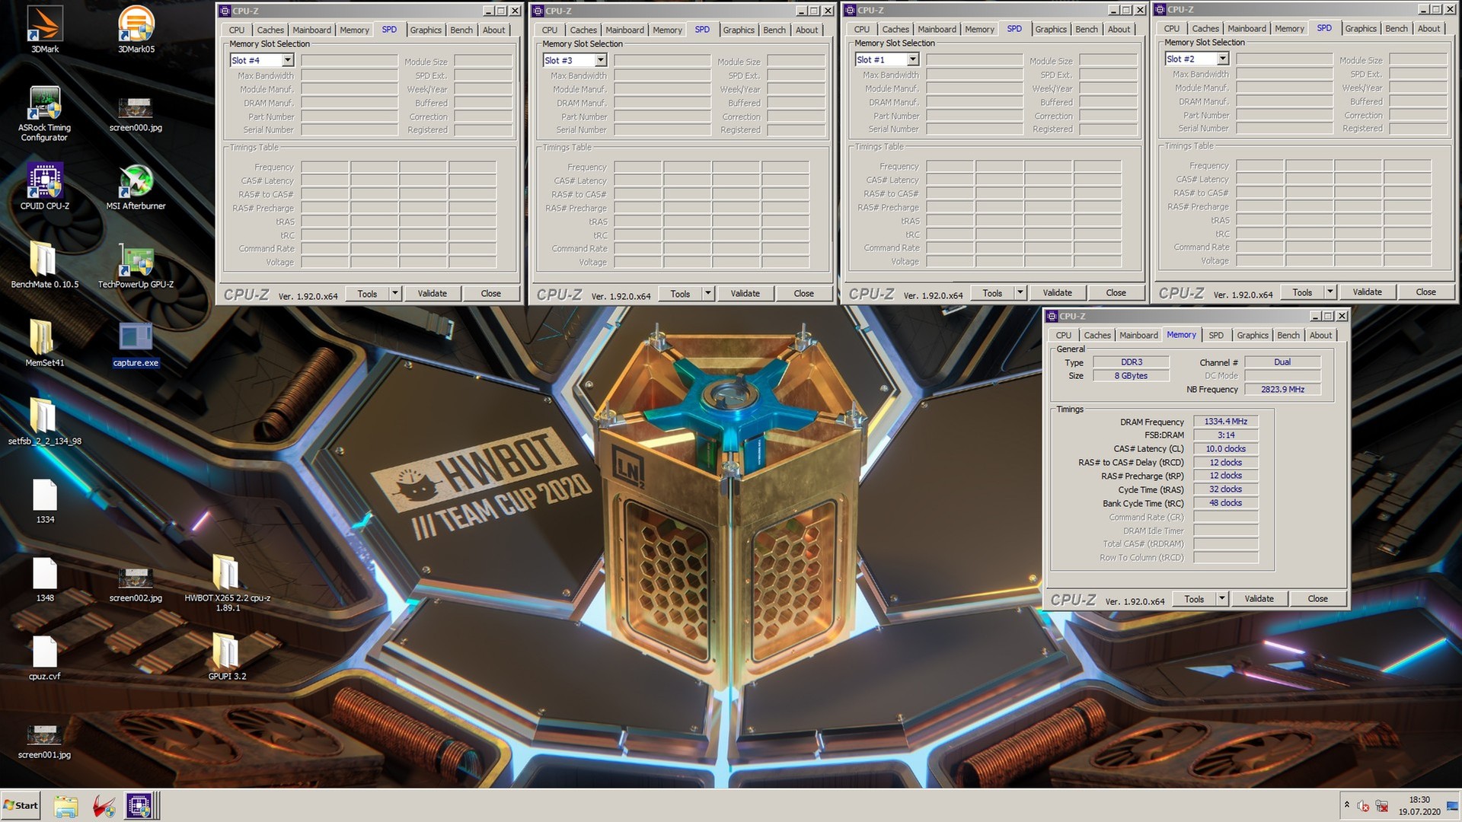The image size is (1462, 822).
Task: Select the file named 1334
Action: point(45,501)
